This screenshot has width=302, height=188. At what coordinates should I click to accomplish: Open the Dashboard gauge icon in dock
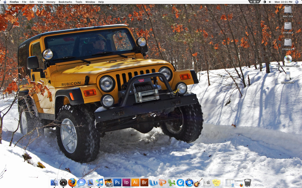63,183
